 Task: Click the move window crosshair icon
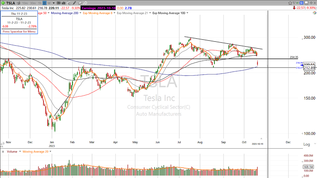pyautogui.click(x=311, y=3)
